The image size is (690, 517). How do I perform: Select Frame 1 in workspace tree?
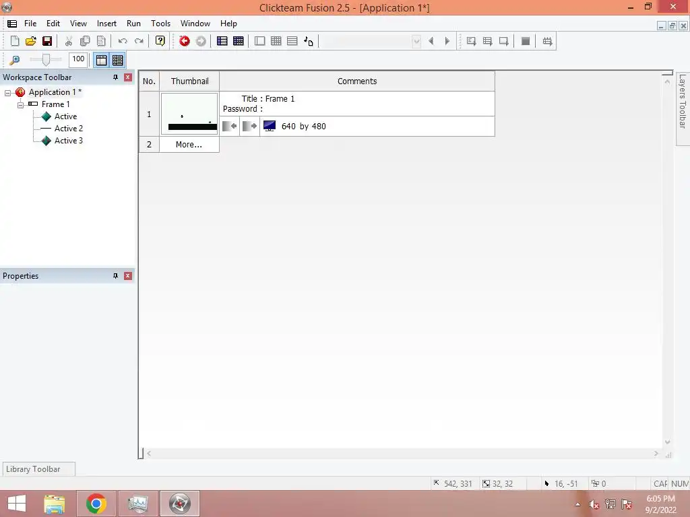pos(56,104)
